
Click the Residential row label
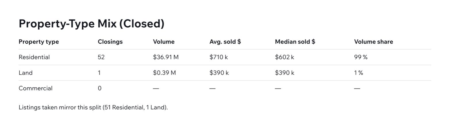tap(34, 57)
